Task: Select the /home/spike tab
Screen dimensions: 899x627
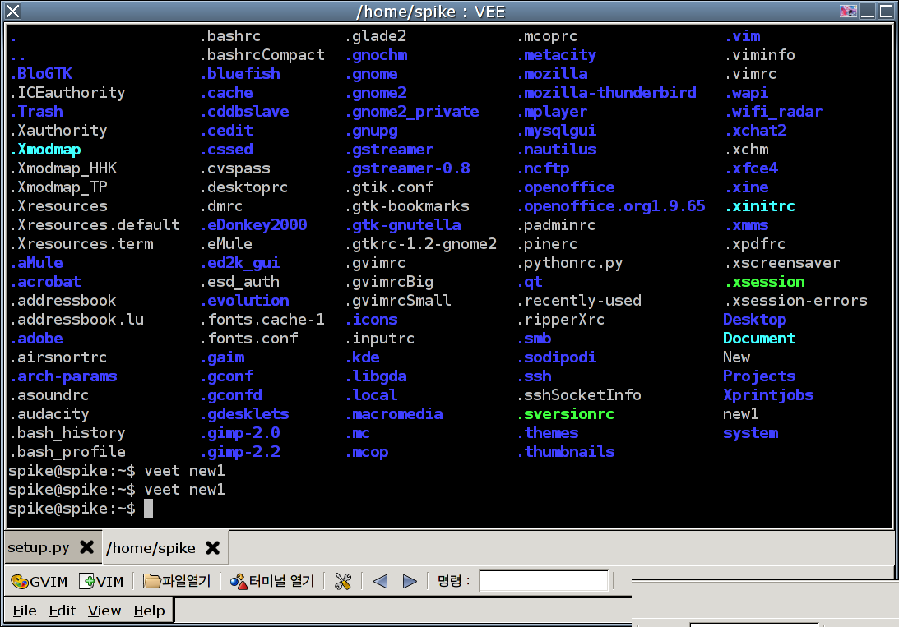Action: 151,547
